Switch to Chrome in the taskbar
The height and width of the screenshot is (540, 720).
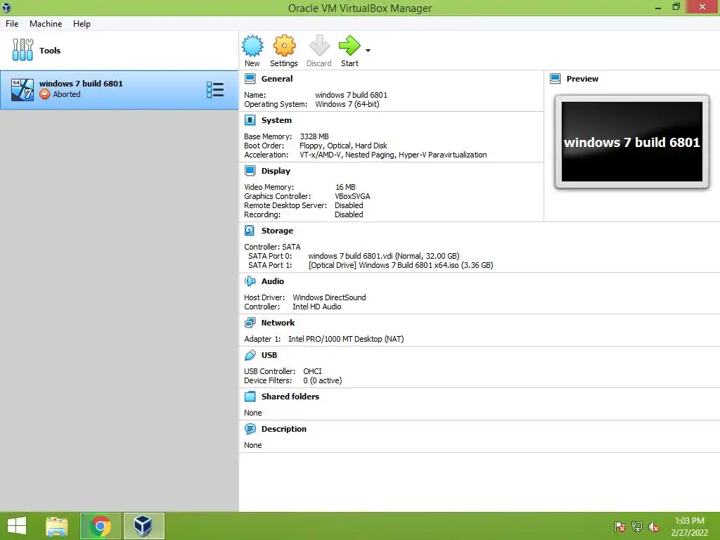point(101,526)
